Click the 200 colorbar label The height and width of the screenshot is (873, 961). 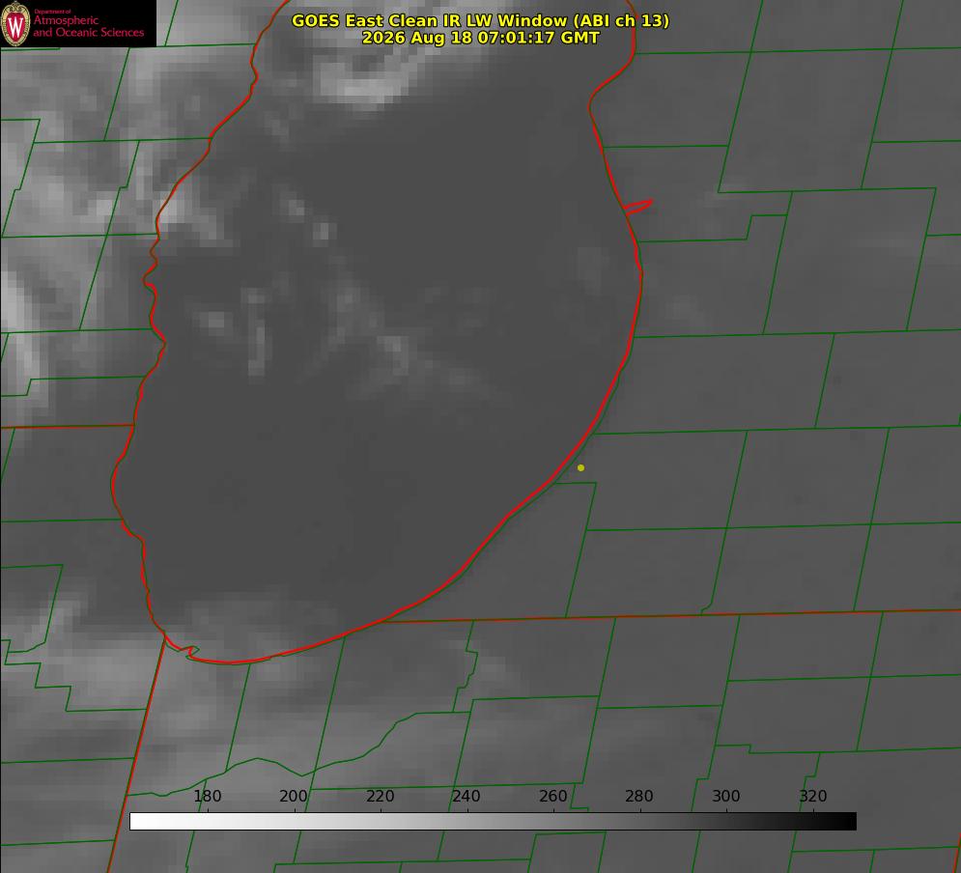294,796
